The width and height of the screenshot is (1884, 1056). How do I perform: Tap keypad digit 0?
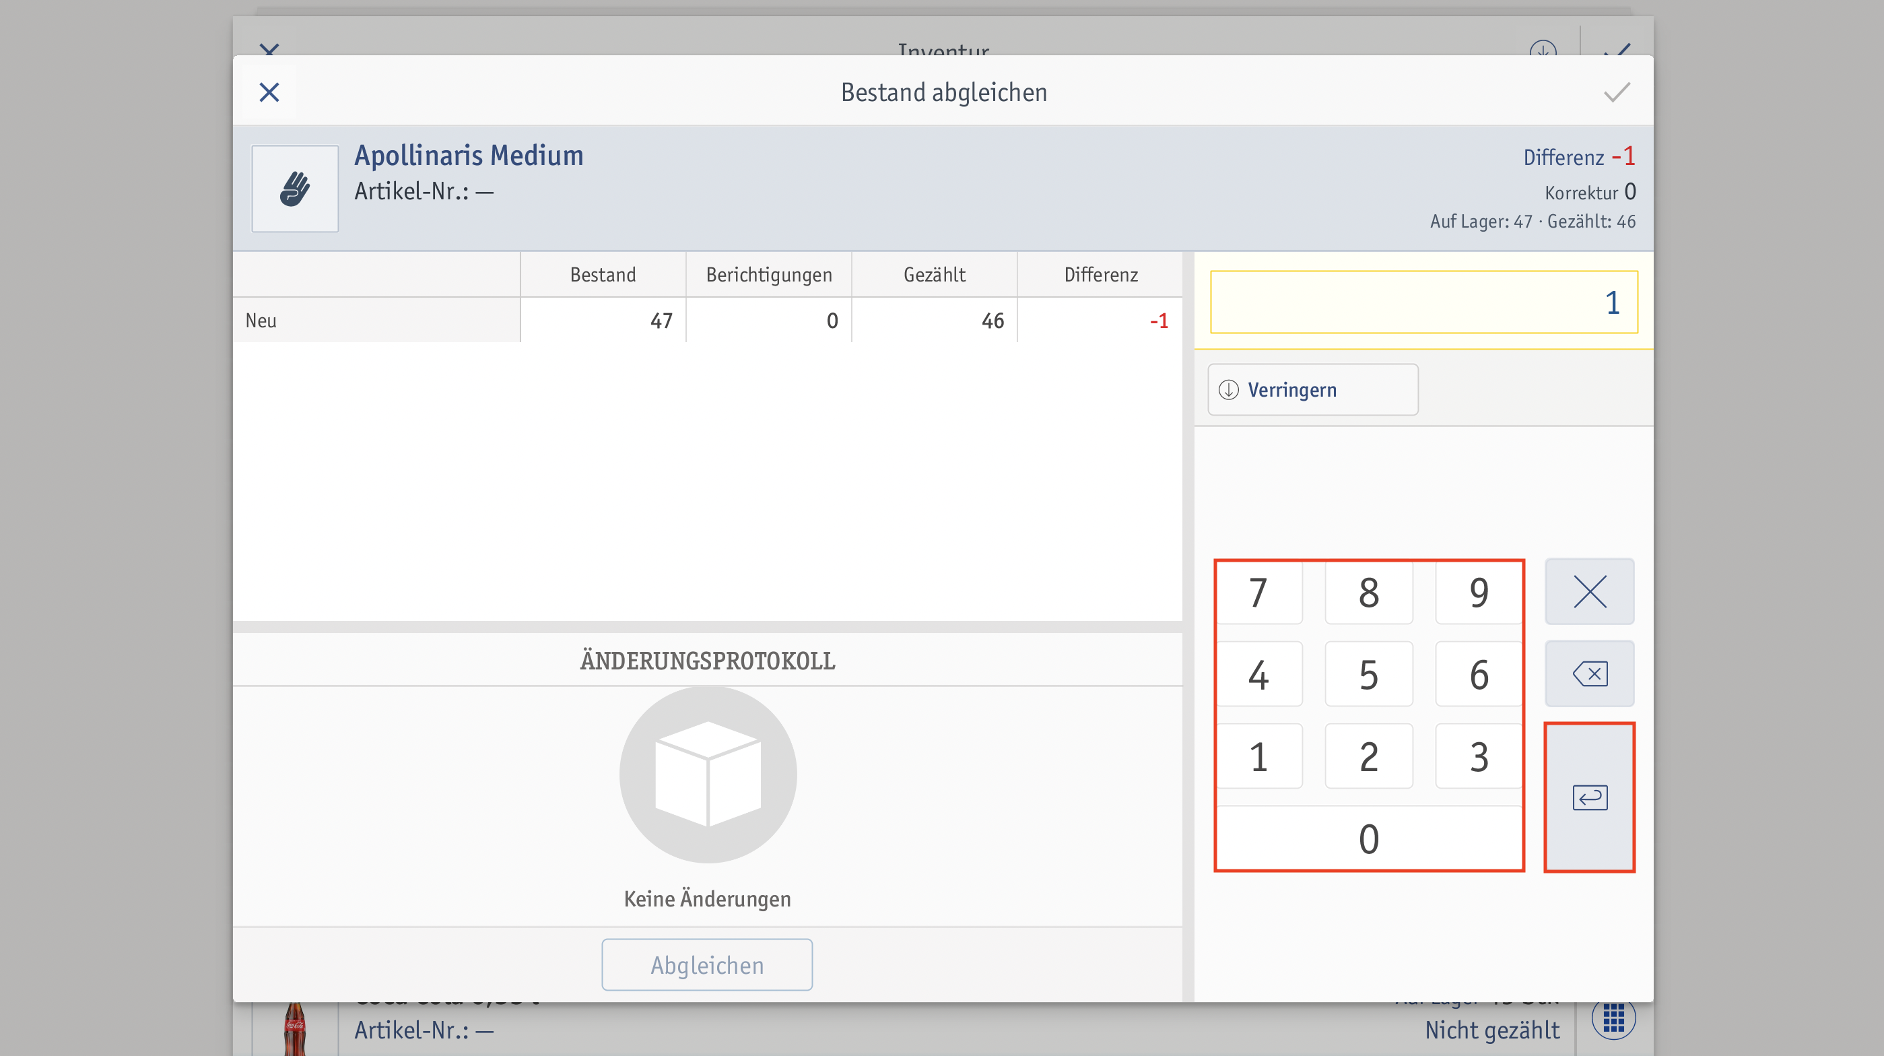(1368, 838)
